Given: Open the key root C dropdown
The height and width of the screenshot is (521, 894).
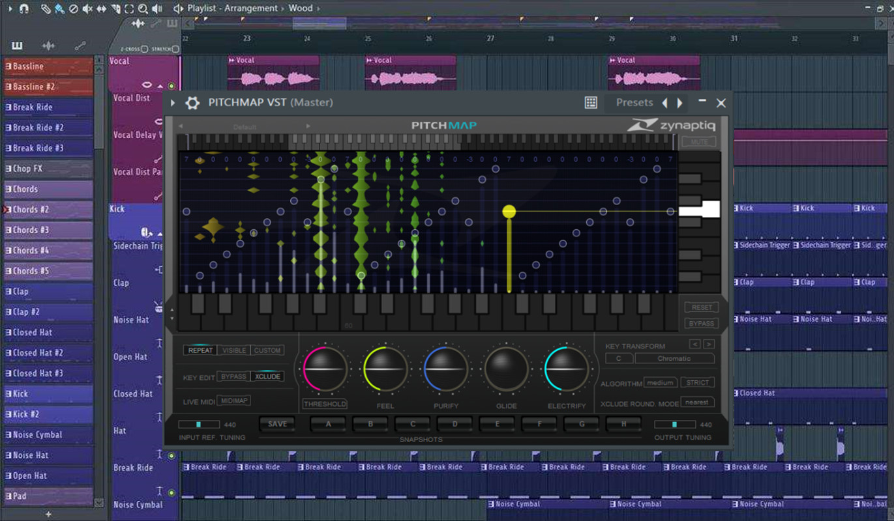Looking at the screenshot, I should tap(619, 358).
